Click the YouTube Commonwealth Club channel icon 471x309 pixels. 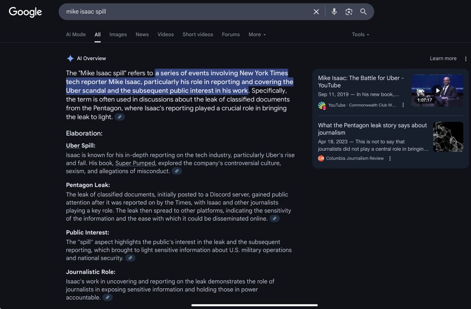(322, 105)
